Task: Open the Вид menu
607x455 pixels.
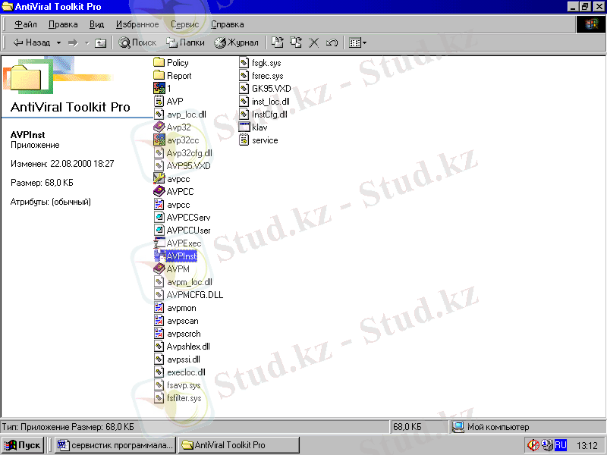Action: [x=97, y=24]
